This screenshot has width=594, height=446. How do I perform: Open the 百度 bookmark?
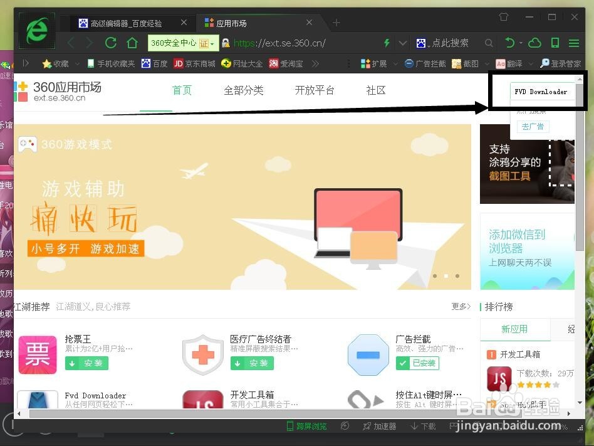[154, 64]
